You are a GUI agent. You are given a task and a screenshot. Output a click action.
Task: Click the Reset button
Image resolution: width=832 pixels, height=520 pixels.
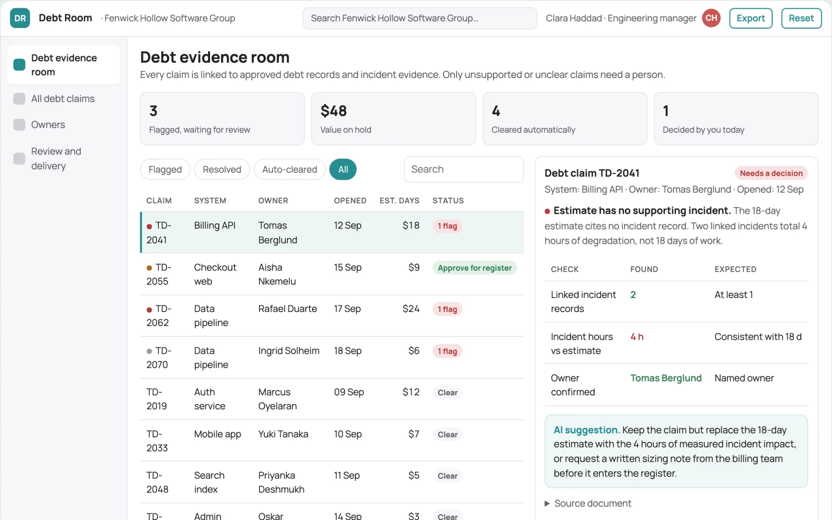(x=801, y=18)
